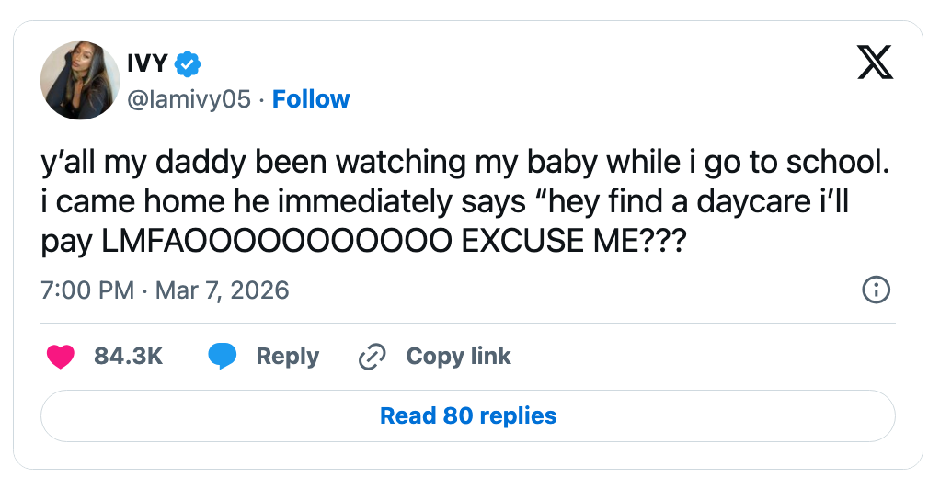
Task: Click the Mar 7, 2026 date
Action: [222, 290]
